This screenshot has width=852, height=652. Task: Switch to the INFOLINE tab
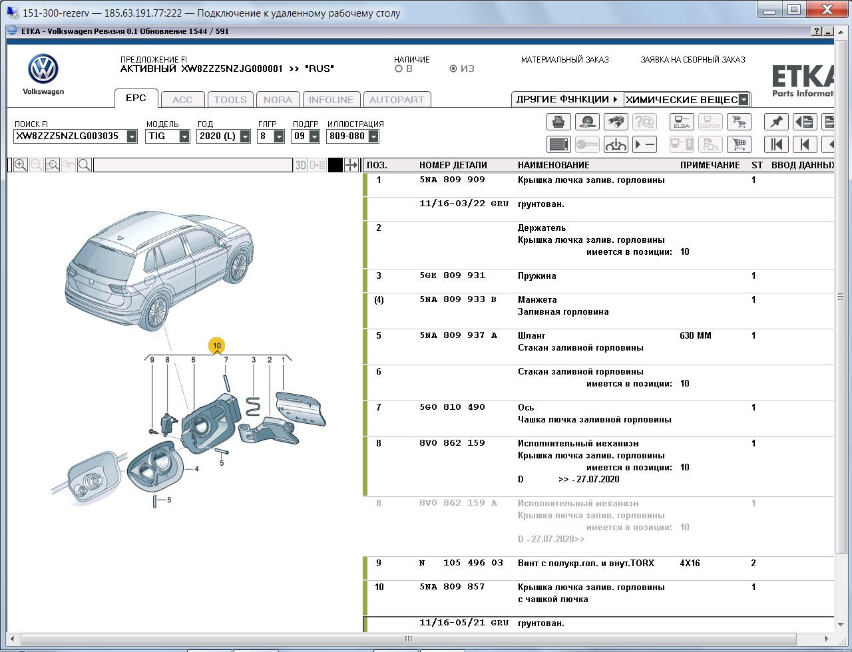pyautogui.click(x=331, y=100)
